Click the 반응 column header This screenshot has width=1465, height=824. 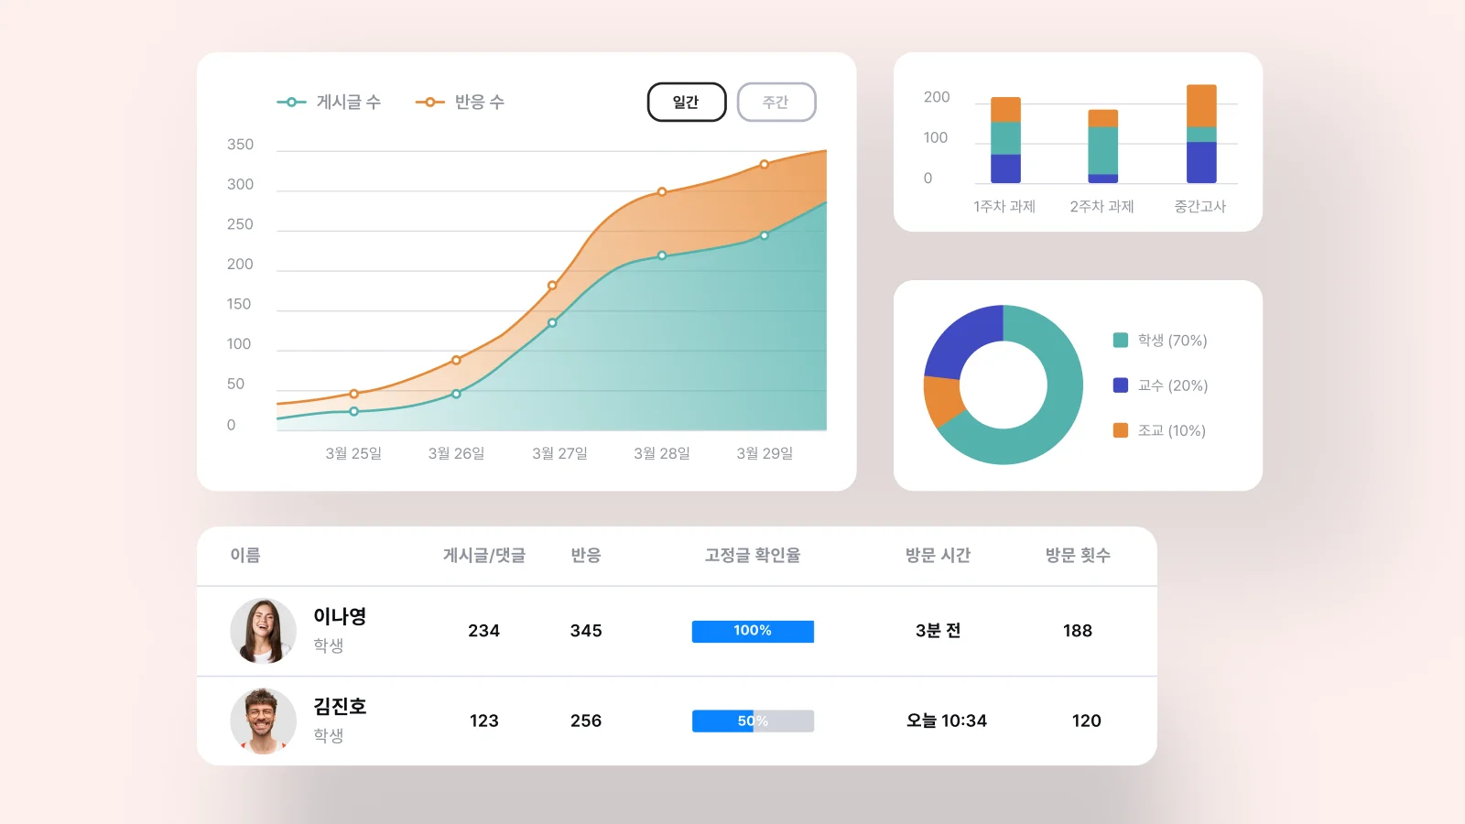[586, 555]
